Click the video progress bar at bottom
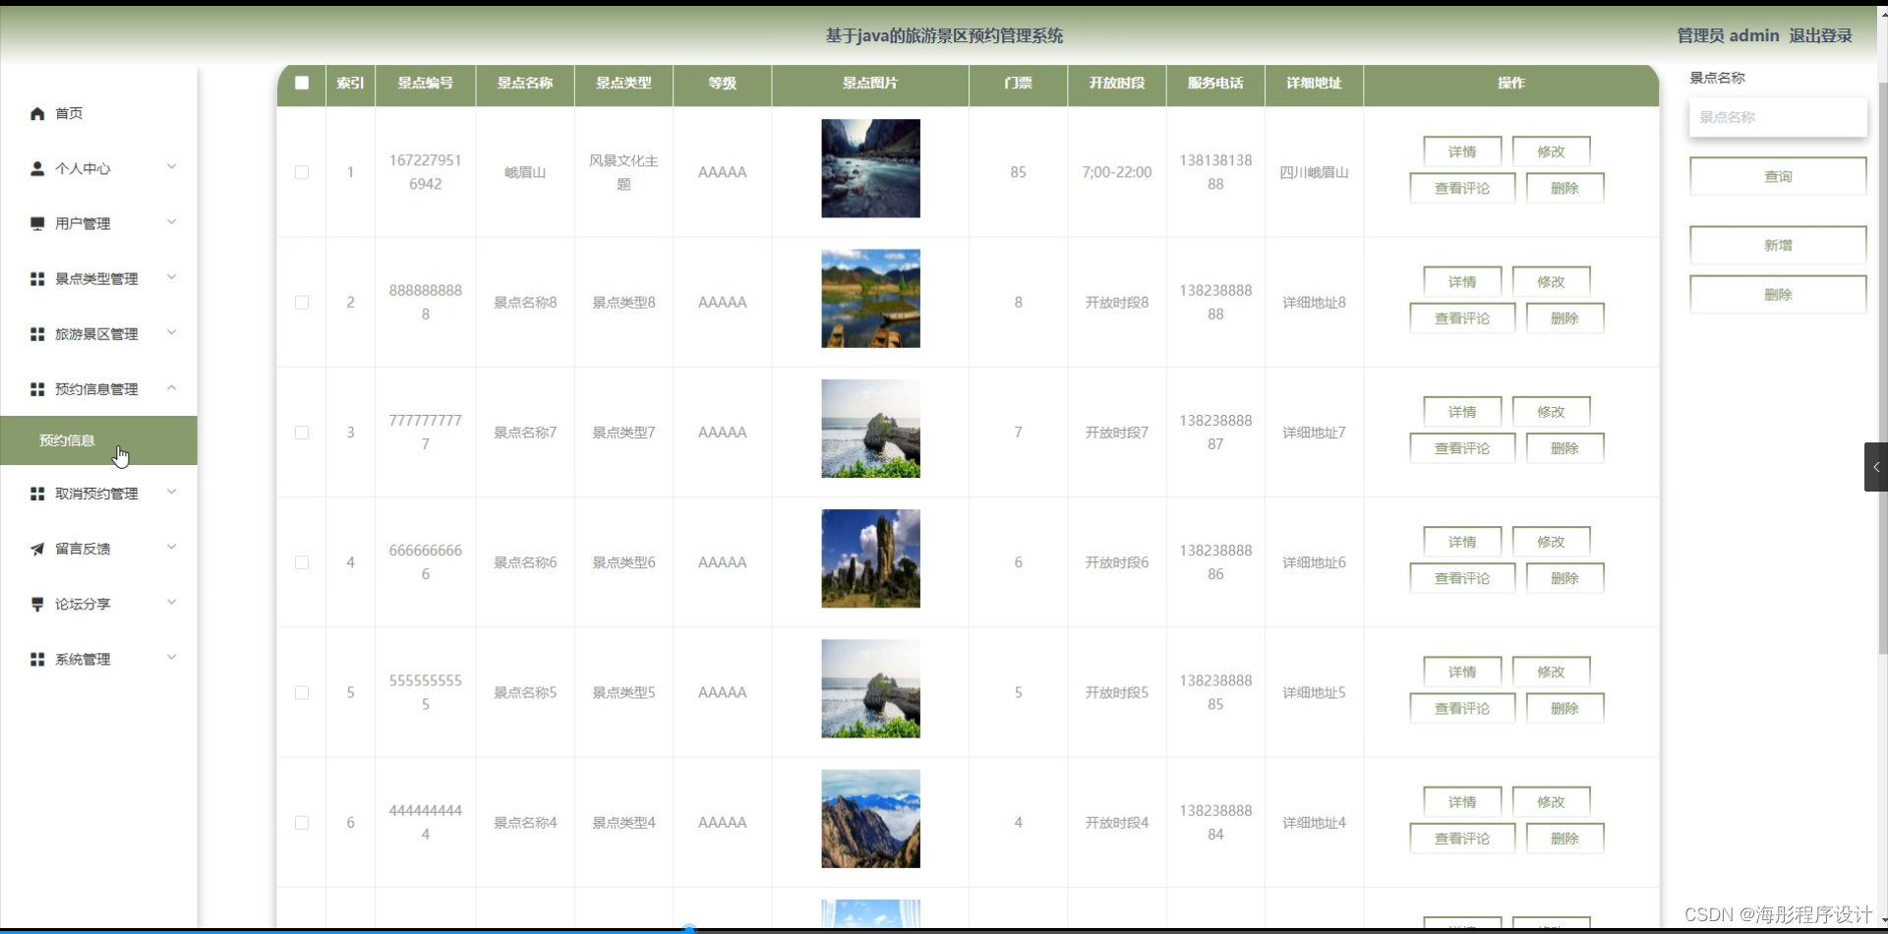This screenshot has height=934, width=1888. coord(944,929)
